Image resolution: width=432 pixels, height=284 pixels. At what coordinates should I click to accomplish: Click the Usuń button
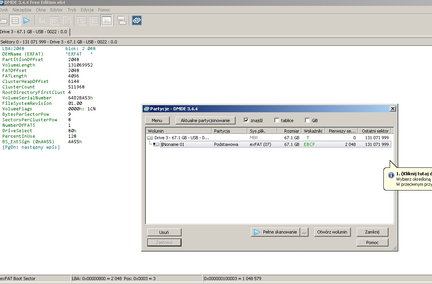coord(164,232)
